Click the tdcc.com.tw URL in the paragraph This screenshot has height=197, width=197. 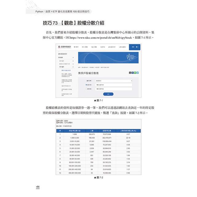coord(101,38)
